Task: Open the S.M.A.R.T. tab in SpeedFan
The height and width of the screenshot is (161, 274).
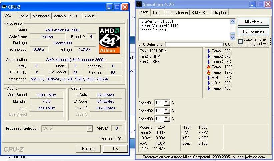Action: [200, 13]
